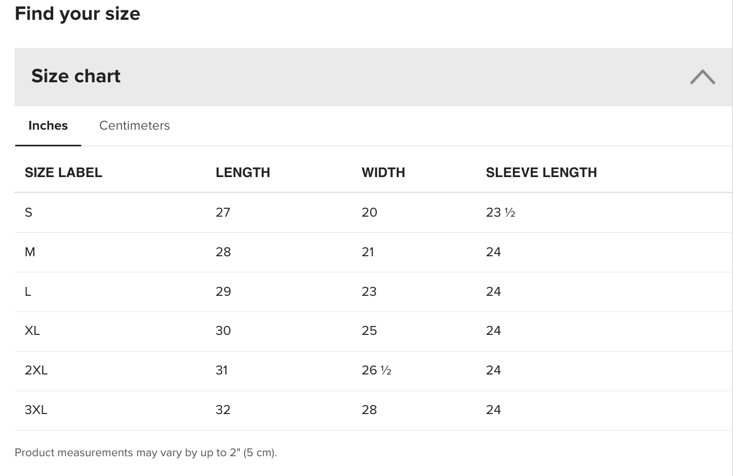This screenshot has width=733, height=476.
Task: Click the SIZE LABEL column header
Action: click(x=63, y=172)
